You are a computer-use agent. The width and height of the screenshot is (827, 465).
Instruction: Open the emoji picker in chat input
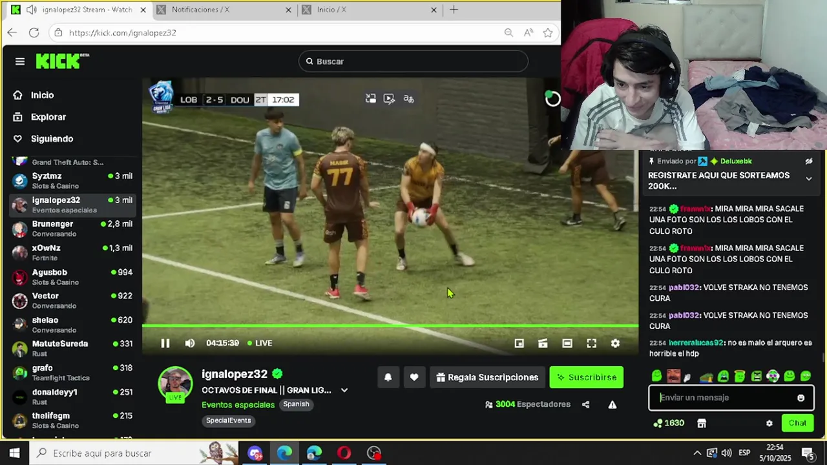[801, 398]
